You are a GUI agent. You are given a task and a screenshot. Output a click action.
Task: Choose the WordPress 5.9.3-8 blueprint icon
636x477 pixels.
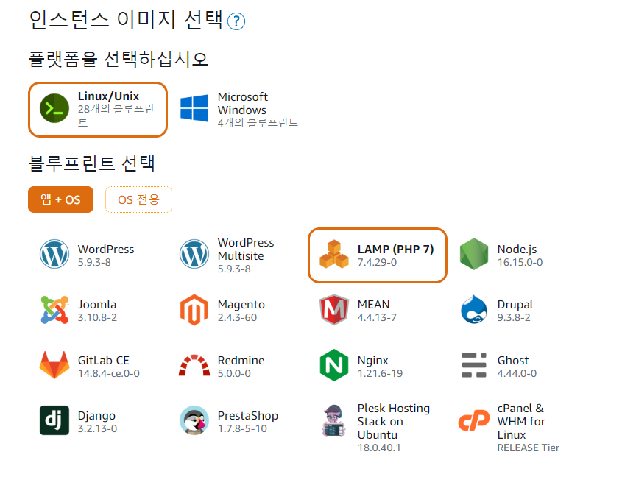[x=54, y=254]
